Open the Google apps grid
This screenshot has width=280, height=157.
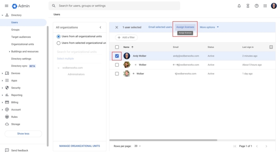(265, 6)
